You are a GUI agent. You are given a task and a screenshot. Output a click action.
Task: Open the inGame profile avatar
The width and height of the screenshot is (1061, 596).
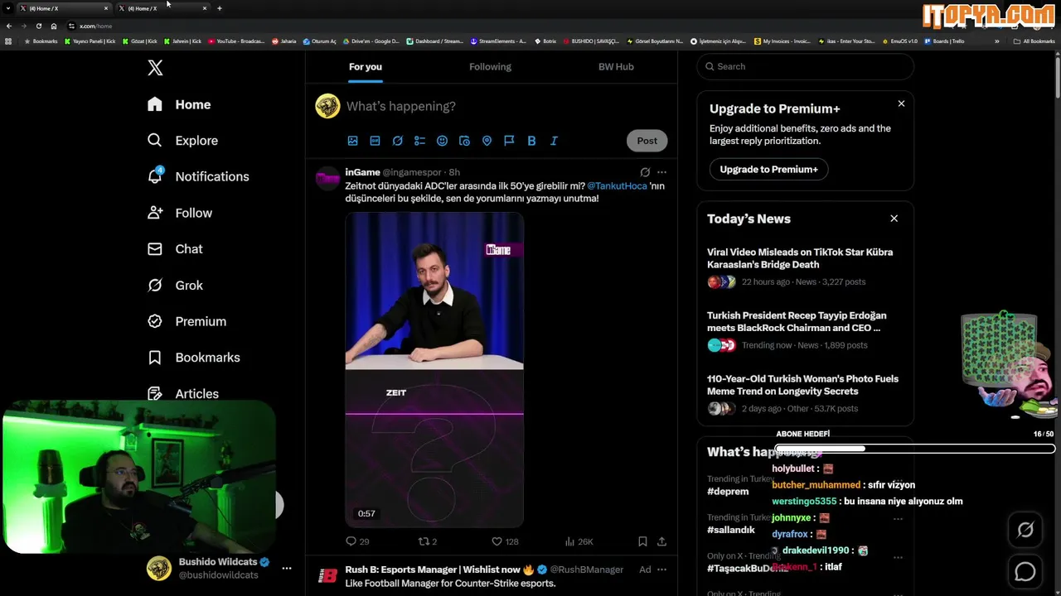pos(327,178)
